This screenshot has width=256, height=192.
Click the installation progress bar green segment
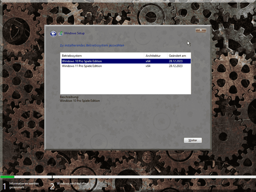7,177
